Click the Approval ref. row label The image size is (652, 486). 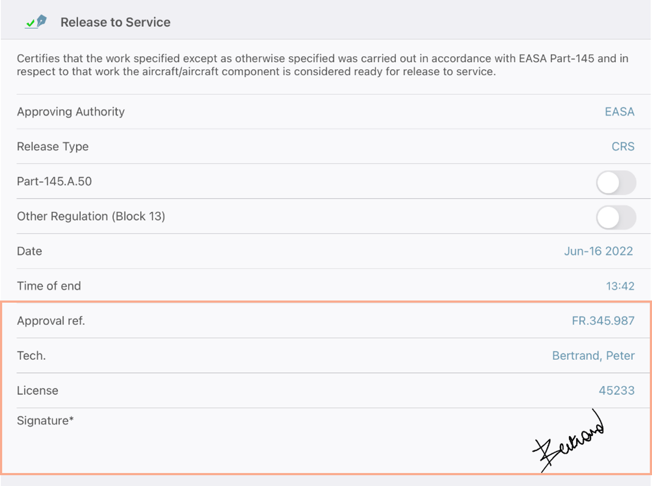pos(51,321)
